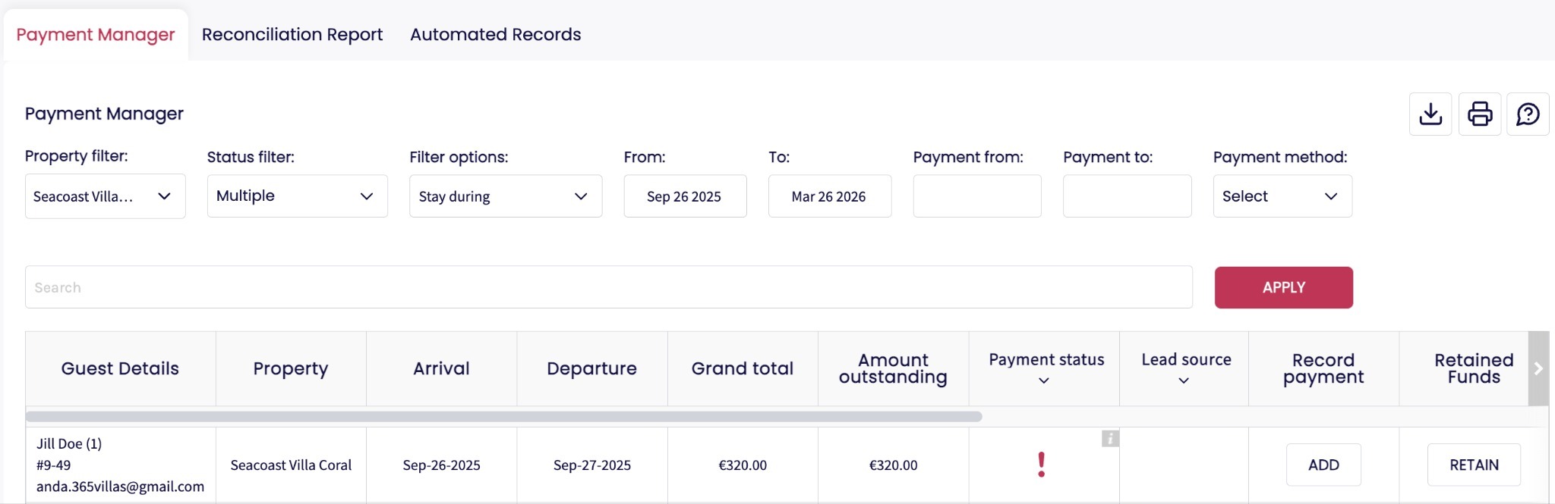Click the horizontal table scrollbar
The width and height of the screenshot is (1555, 504).
(503, 416)
